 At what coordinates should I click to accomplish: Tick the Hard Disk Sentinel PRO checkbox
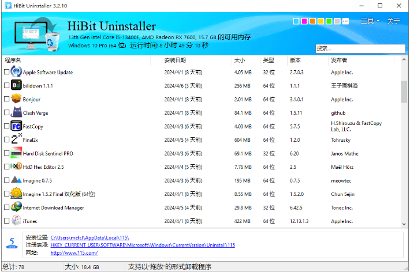tap(7, 153)
